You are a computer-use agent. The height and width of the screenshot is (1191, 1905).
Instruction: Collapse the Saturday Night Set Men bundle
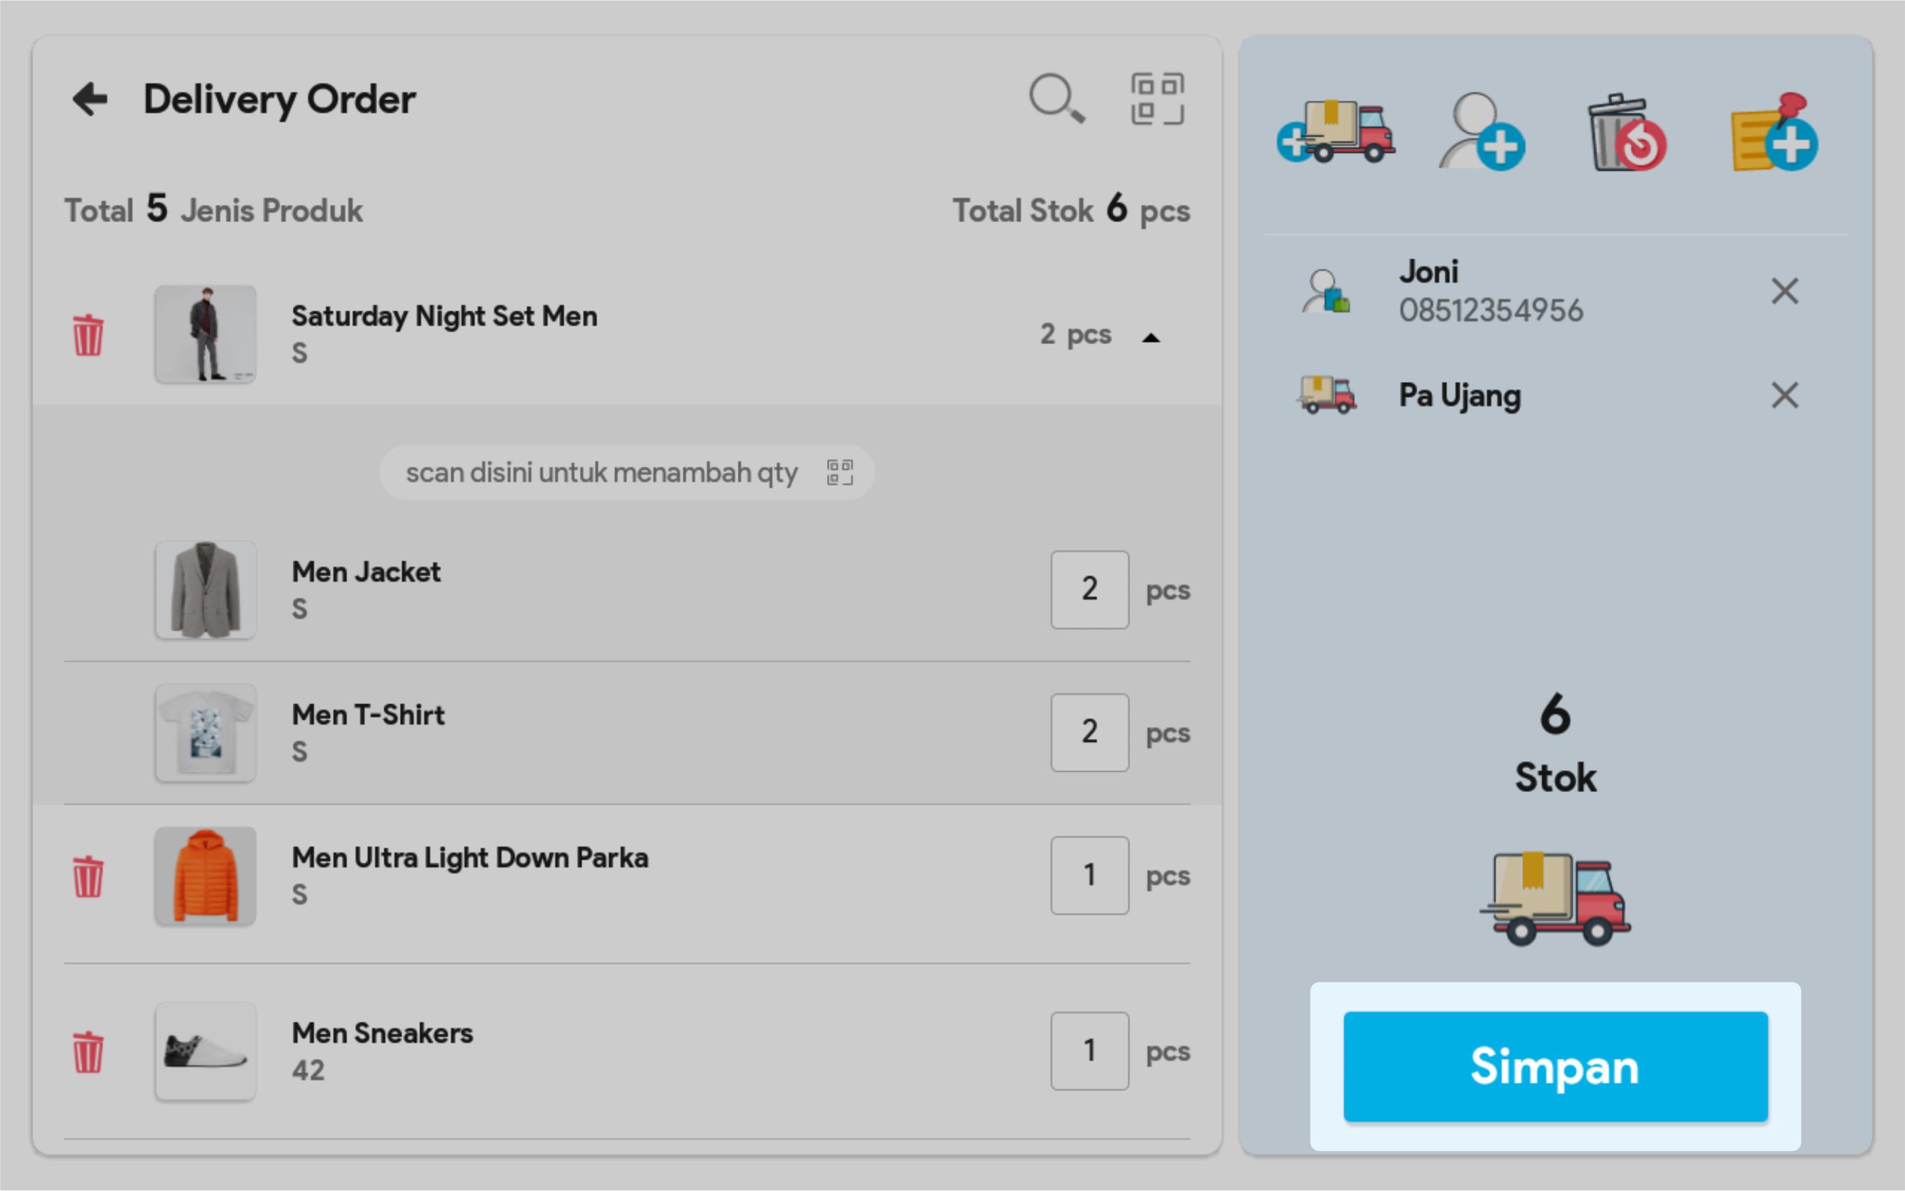point(1150,337)
